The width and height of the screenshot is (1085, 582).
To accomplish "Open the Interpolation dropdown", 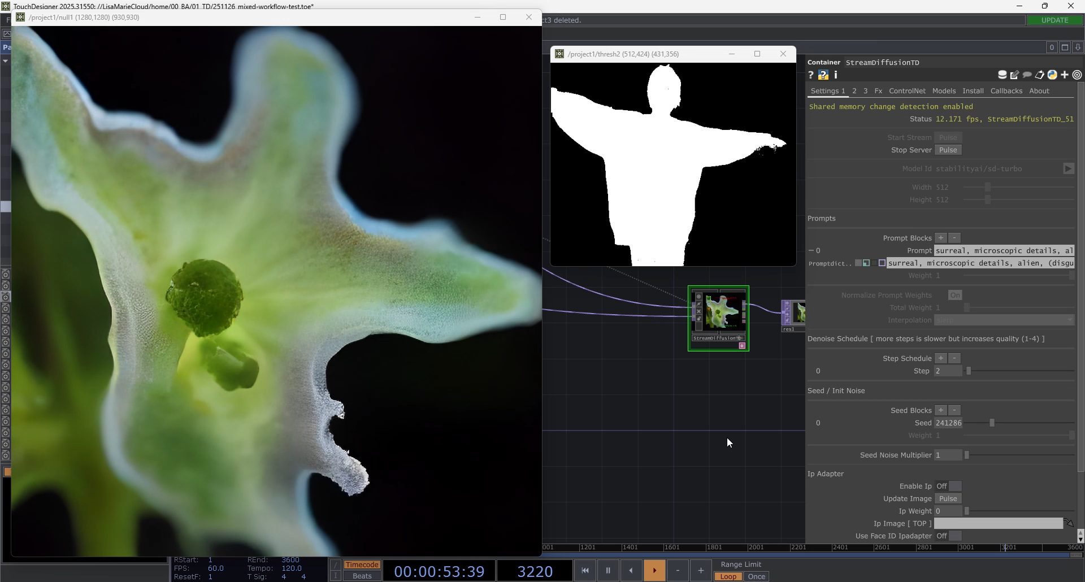I will [x=1004, y=320].
